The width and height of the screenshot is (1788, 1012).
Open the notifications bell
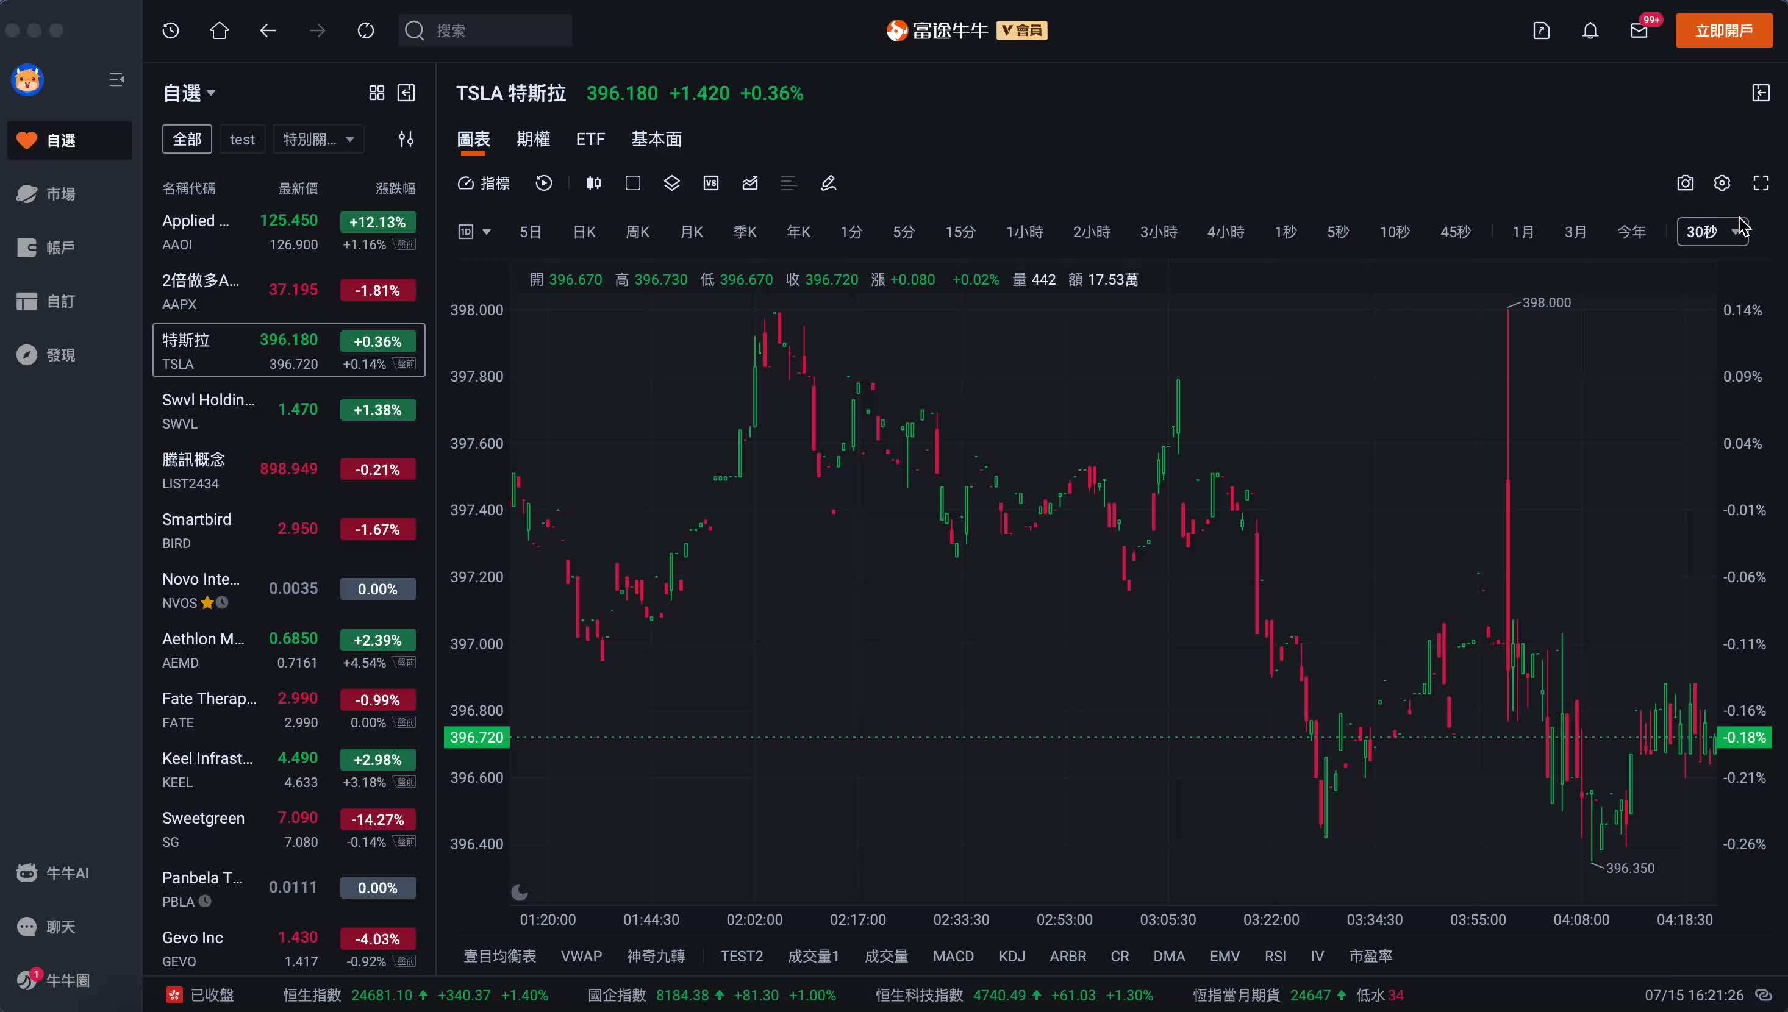coord(1590,30)
